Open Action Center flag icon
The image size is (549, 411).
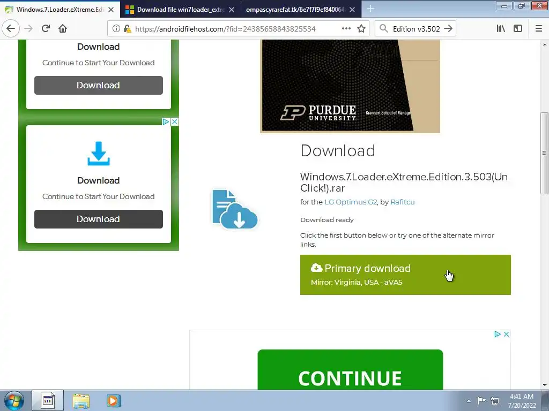(x=482, y=400)
